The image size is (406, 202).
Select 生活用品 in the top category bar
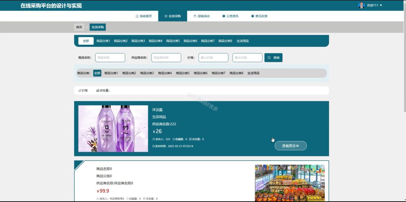[x=243, y=41]
